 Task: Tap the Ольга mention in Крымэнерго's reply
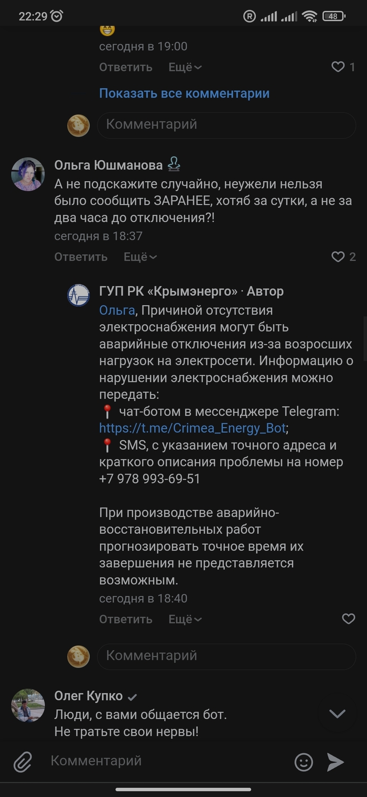click(116, 310)
